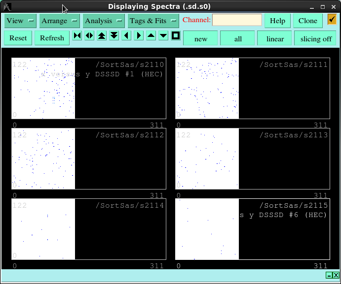The width and height of the screenshot is (341, 284).
Task: Toggle the orange checkmark box
Action: pos(332,20)
